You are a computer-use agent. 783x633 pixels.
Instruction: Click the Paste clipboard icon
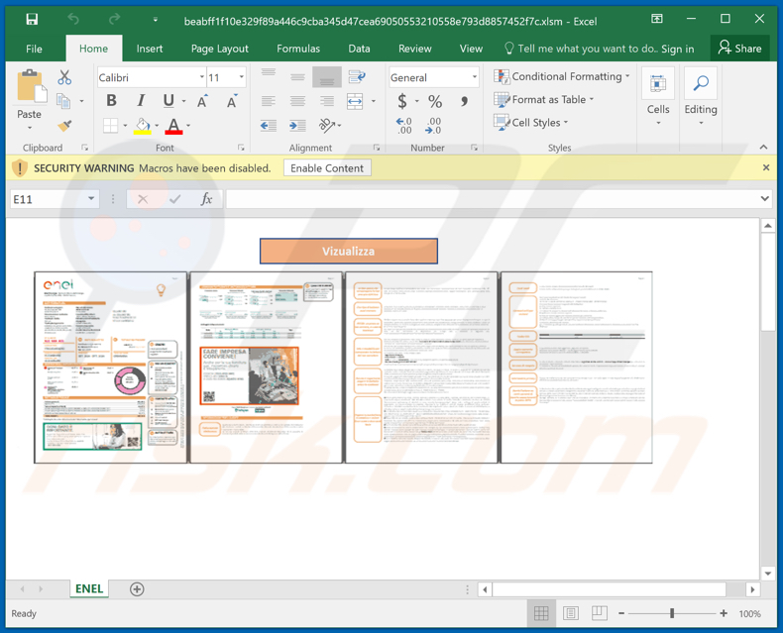(x=32, y=87)
